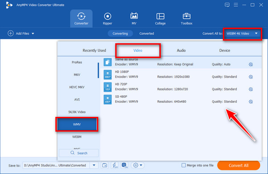Select WMV format in the list
This screenshot has width=268, height=174.
[77, 124]
